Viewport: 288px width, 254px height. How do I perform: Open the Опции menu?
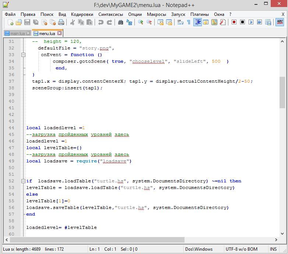tap(135, 14)
